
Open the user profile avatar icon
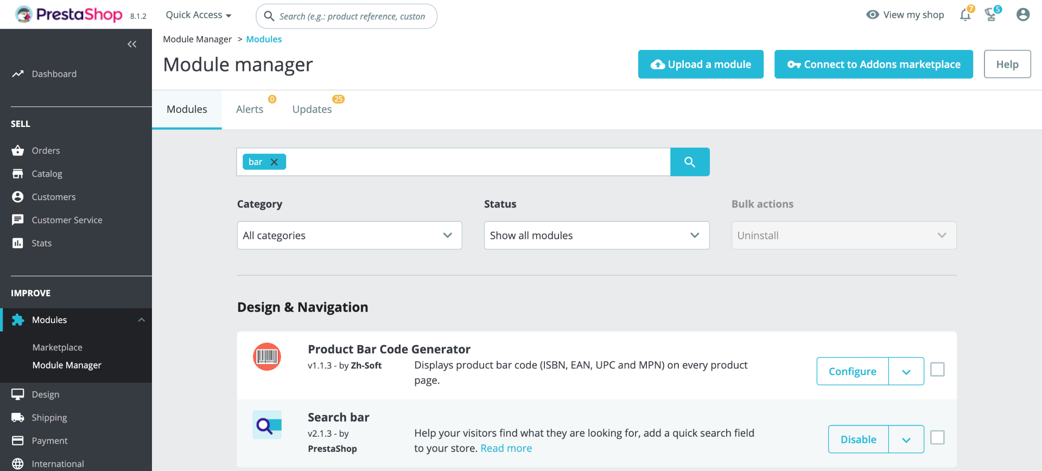(1023, 15)
